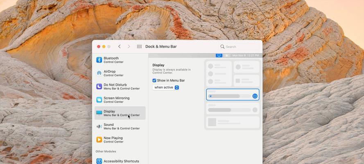
Task: Click the Now Playing play icon
Action: point(99,140)
